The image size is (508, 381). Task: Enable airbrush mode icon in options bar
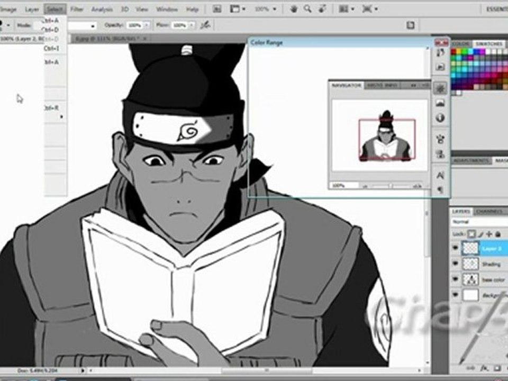click(x=205, y=25)
